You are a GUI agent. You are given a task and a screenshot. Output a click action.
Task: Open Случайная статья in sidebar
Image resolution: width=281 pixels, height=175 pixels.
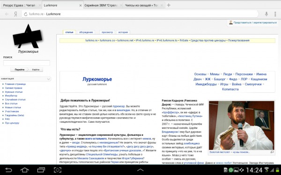pos(15,99)
